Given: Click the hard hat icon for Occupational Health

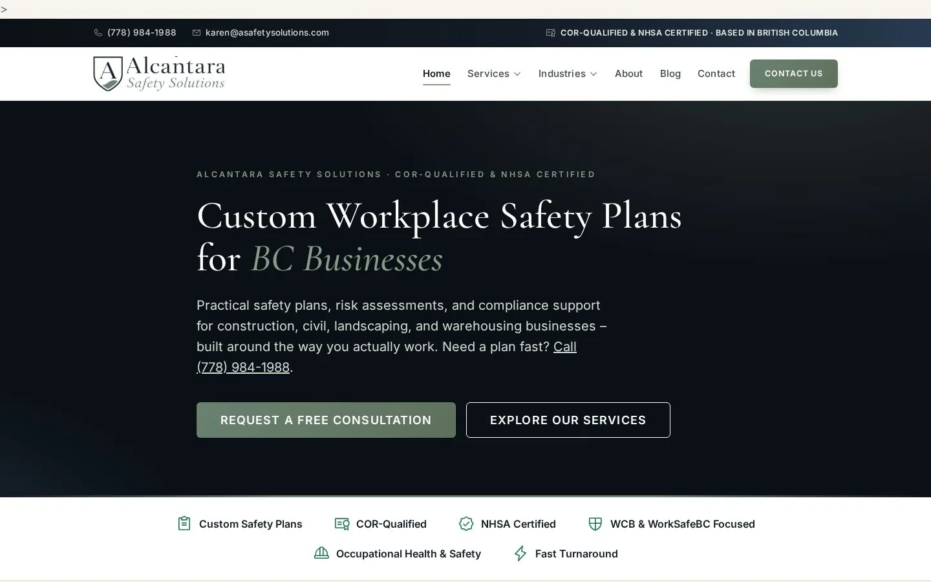Looking at the screenshot, I should (321, 553).
